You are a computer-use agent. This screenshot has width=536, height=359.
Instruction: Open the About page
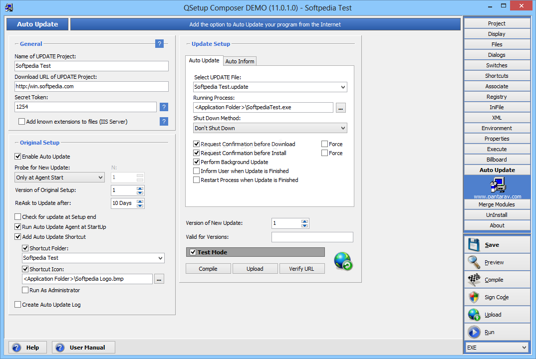pos(497,225)
